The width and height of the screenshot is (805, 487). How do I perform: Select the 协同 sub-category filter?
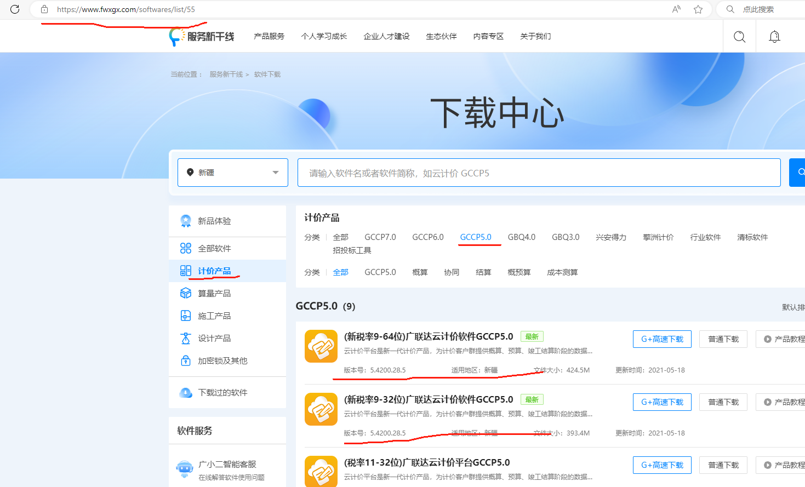pos(452,272)
